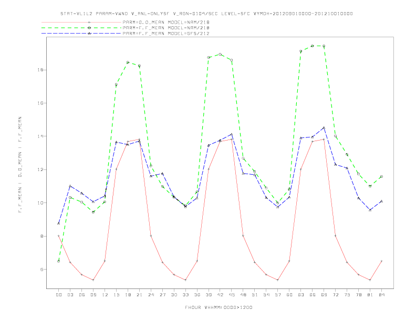Click the red plus data point at hour 00
The height and width of the screenshot is (321, 416).
tap(59, 236)
